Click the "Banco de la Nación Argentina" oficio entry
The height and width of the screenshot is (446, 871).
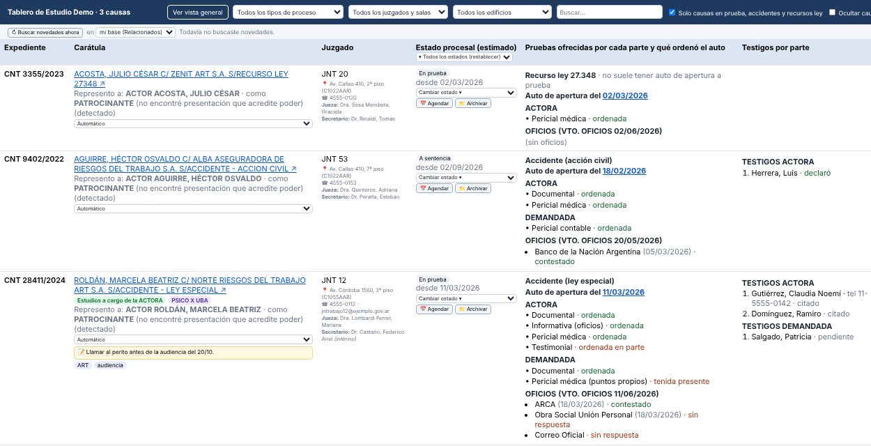tap(587, 251)
